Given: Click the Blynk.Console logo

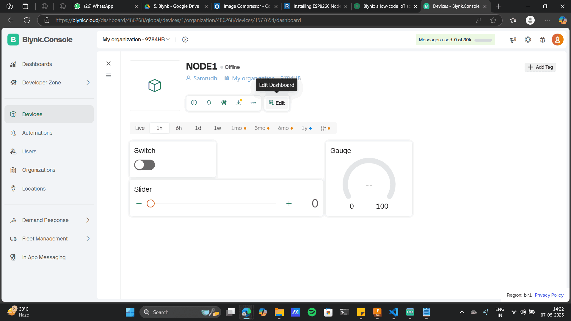Looking at the screenshot, I should [x=40, y=40].
